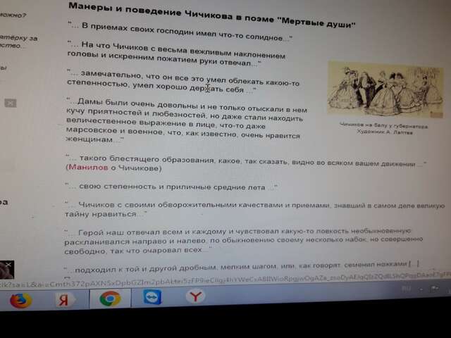Click the Chichikov ball illustration
This screenshot has width=451, height=338.
coord(385,89)
